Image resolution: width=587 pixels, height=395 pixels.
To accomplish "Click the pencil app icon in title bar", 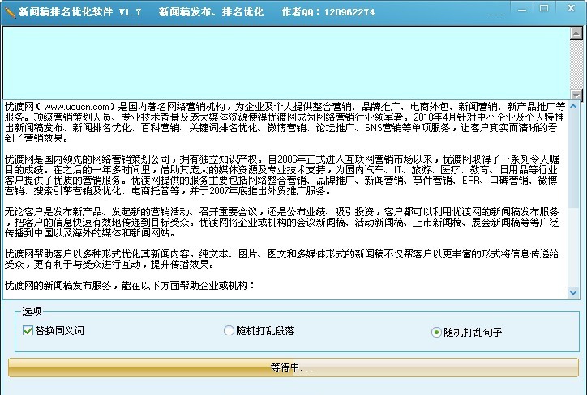I will (x=10, y=12).
